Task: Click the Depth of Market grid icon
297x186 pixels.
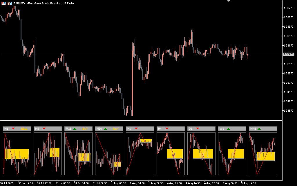Action: point(3,3)
